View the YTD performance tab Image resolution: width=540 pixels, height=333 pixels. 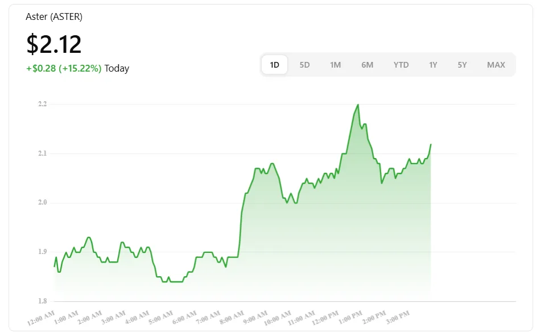click(x=401, y=64)
